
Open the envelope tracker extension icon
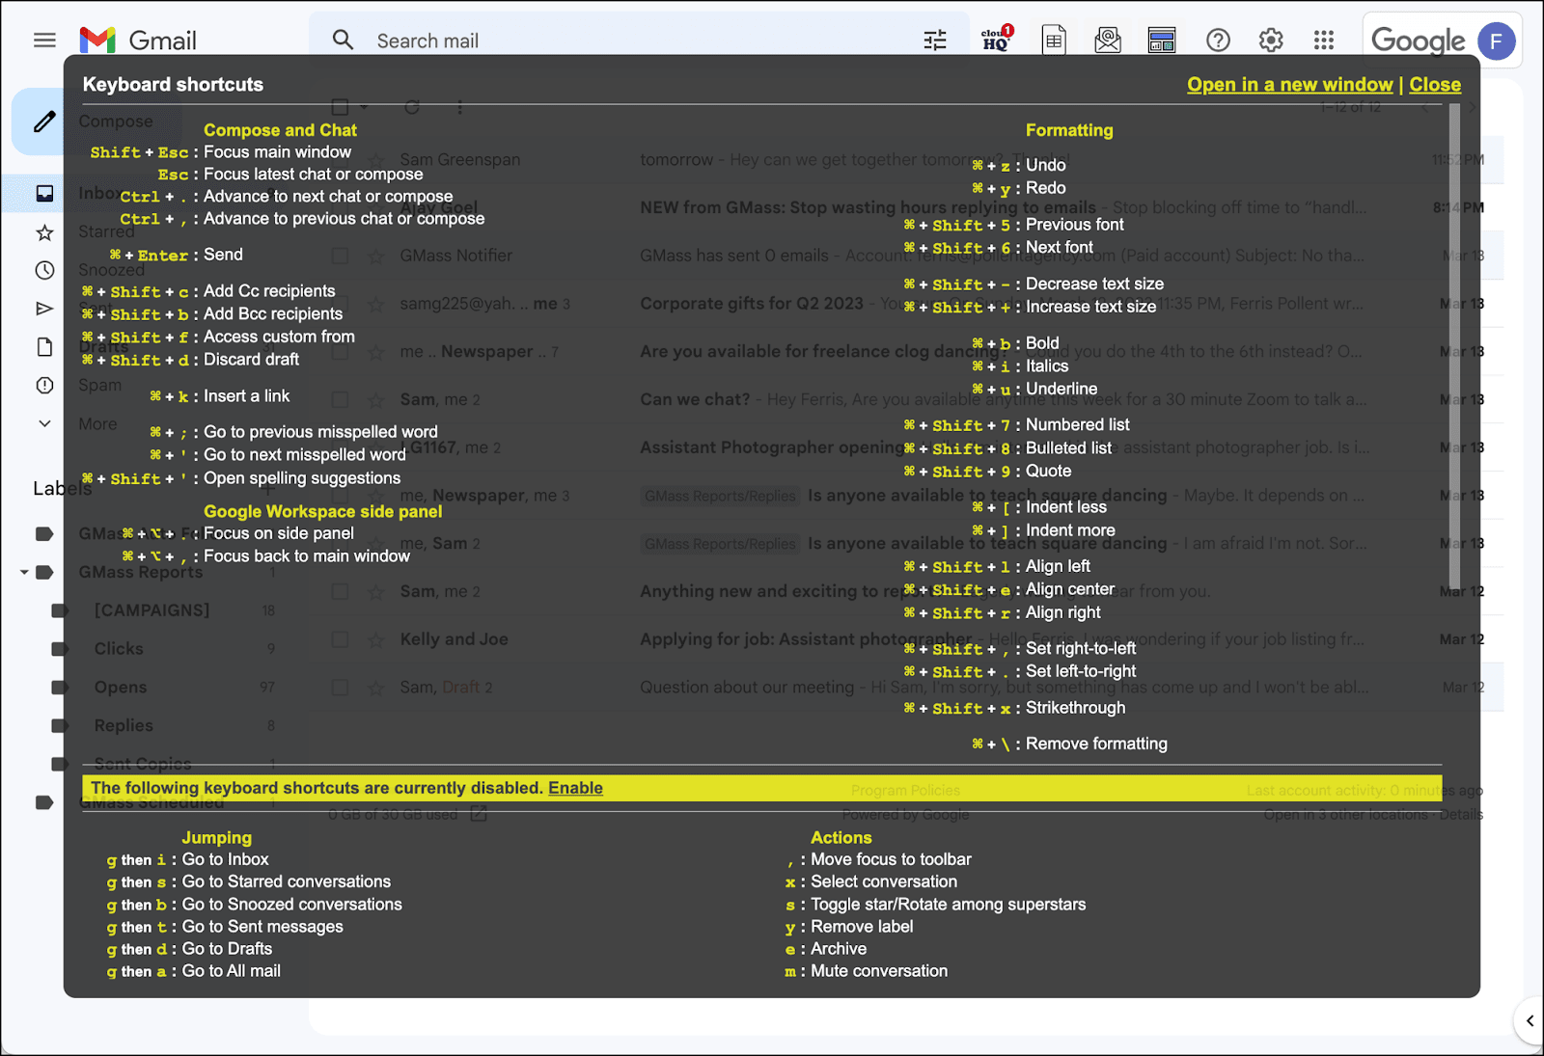pos(1108,41)
